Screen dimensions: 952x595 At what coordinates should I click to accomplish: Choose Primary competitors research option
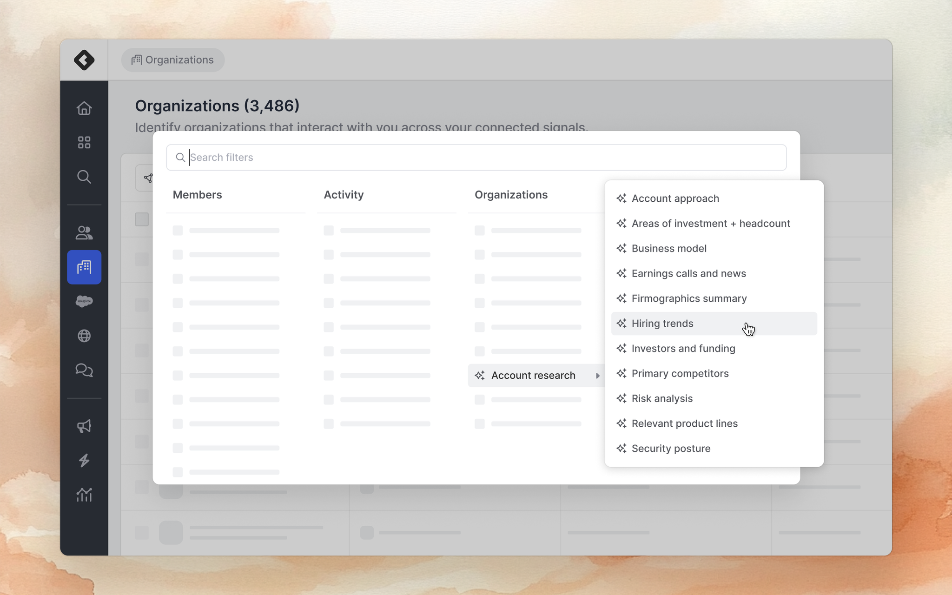click(680, 374)
